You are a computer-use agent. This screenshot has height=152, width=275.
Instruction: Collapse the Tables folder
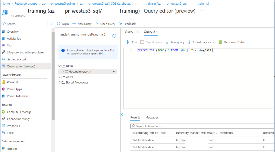point(60,66)
